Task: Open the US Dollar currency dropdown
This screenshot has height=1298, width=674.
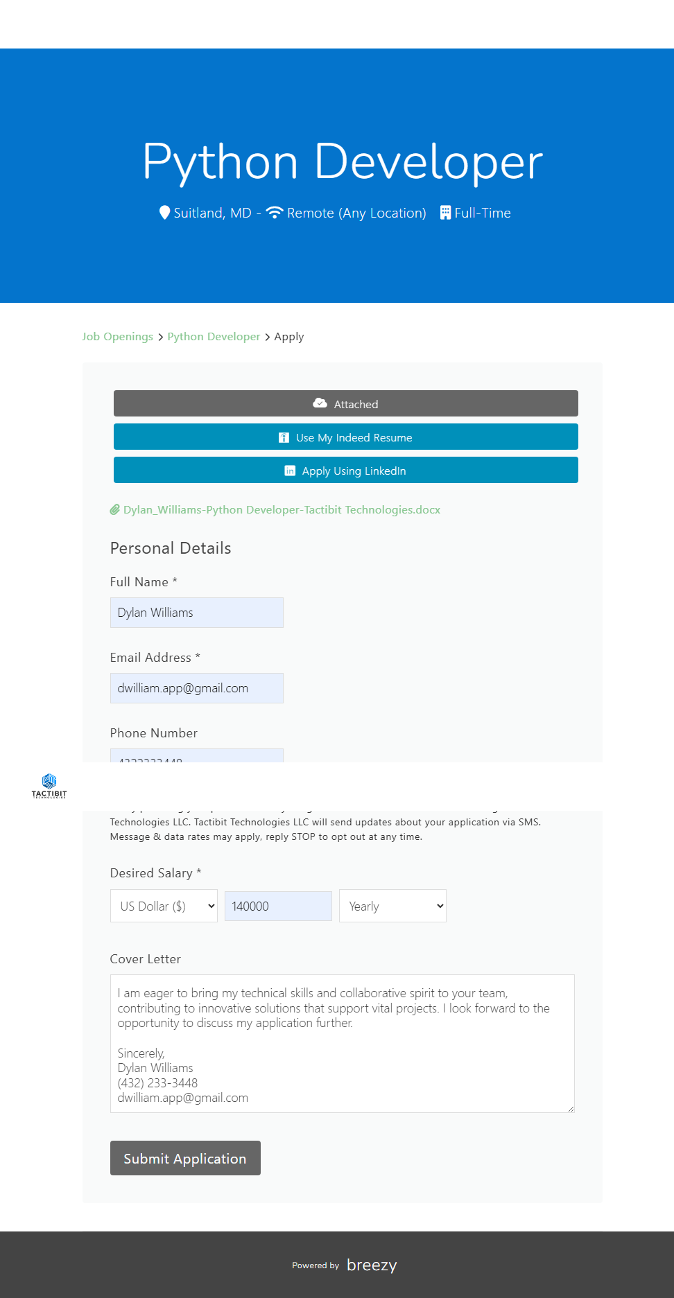Action: 164,906
